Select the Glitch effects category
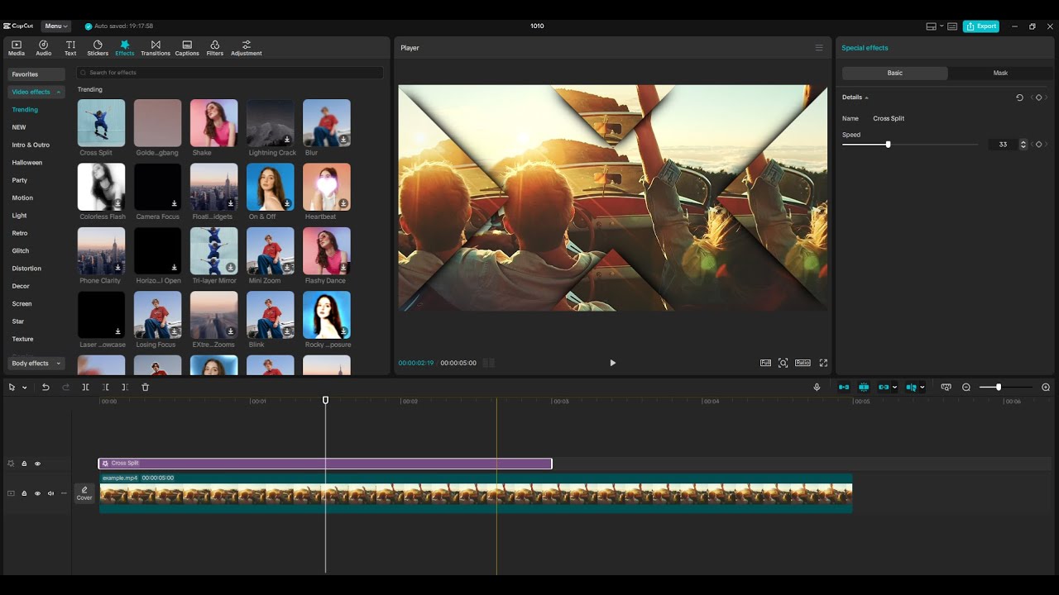The height and width of the screenshot is (595, 1059). (21, 250)
